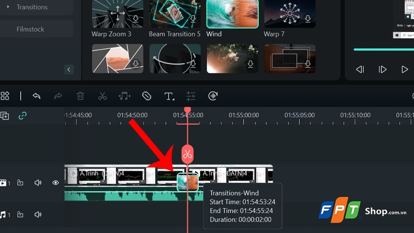414x233 pixels.
Task: Click the 01:55:10:00 mark on ruler
Action: coord(355,115)
